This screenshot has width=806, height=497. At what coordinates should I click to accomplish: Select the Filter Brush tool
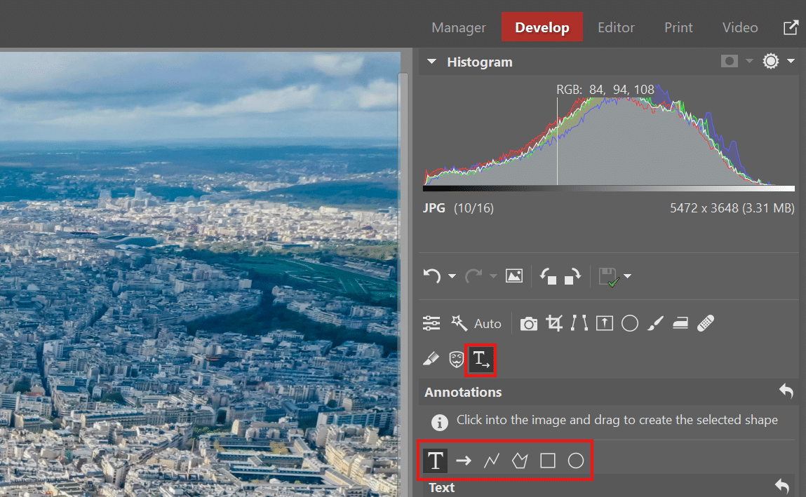pyautogui.click(x=654, y=323)
